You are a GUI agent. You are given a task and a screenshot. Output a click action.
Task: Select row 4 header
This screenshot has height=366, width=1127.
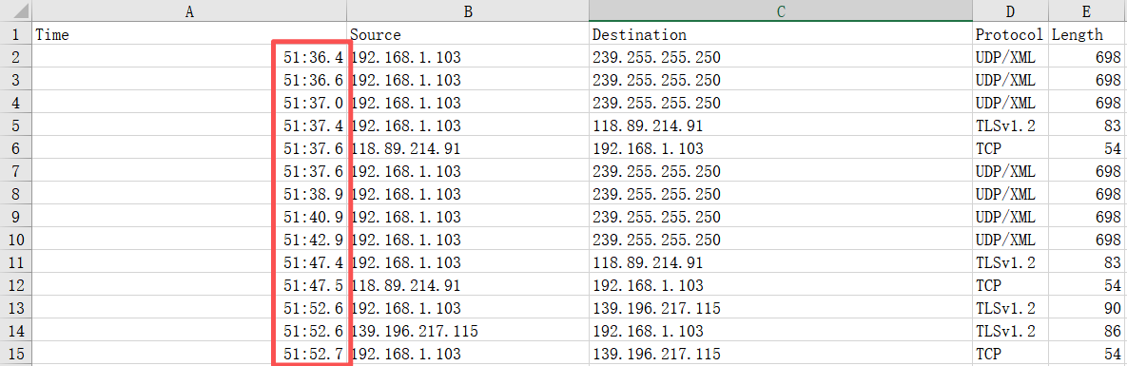tap(16, 102)
